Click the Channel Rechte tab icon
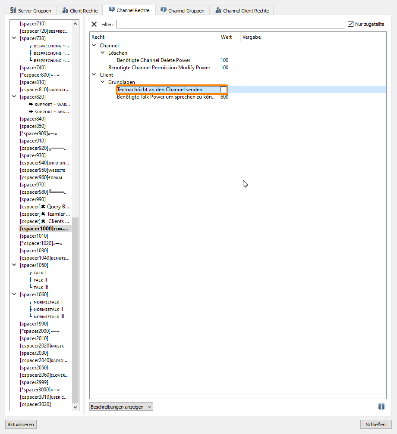Image resolution: width=397 pixels, height=434 pixels. point(112,10)
